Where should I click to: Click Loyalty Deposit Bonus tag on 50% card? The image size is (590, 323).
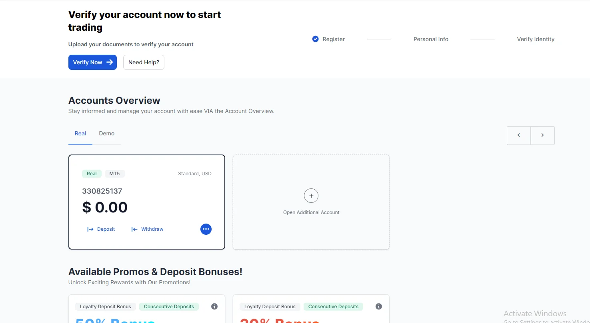coord(106,307)
